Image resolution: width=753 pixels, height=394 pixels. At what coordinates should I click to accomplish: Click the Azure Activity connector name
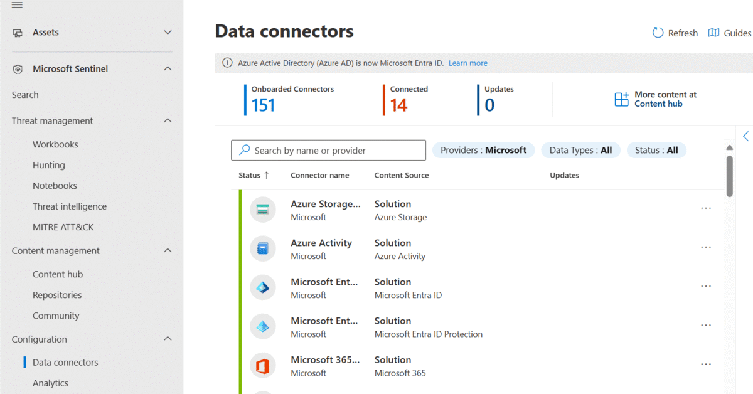[x=321, y=243]
